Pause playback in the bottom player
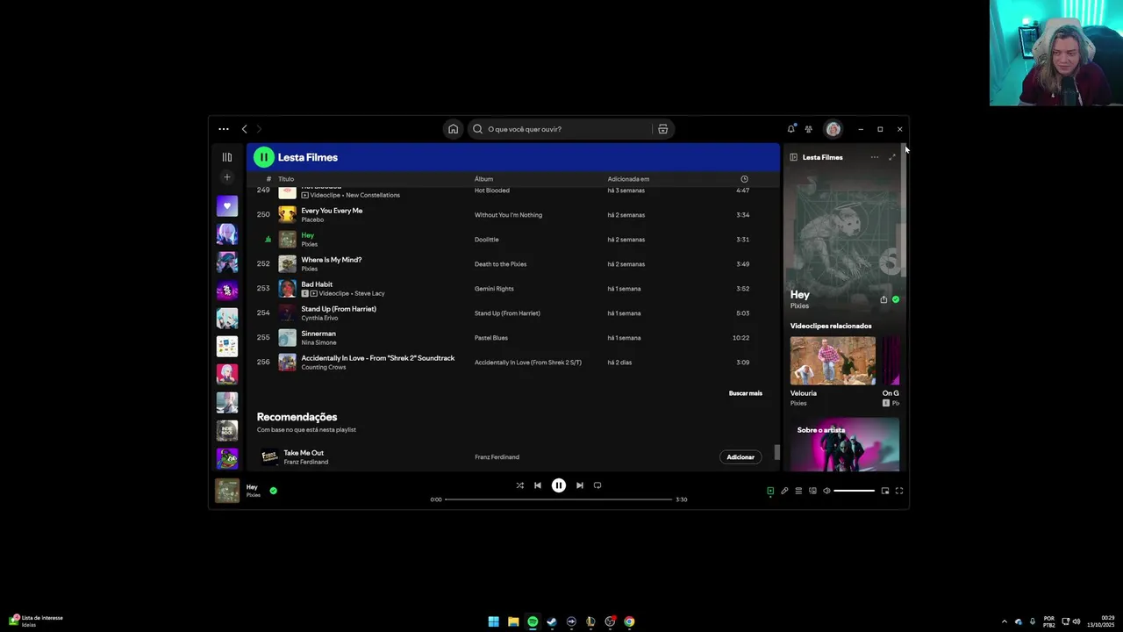 click(559, 485)
